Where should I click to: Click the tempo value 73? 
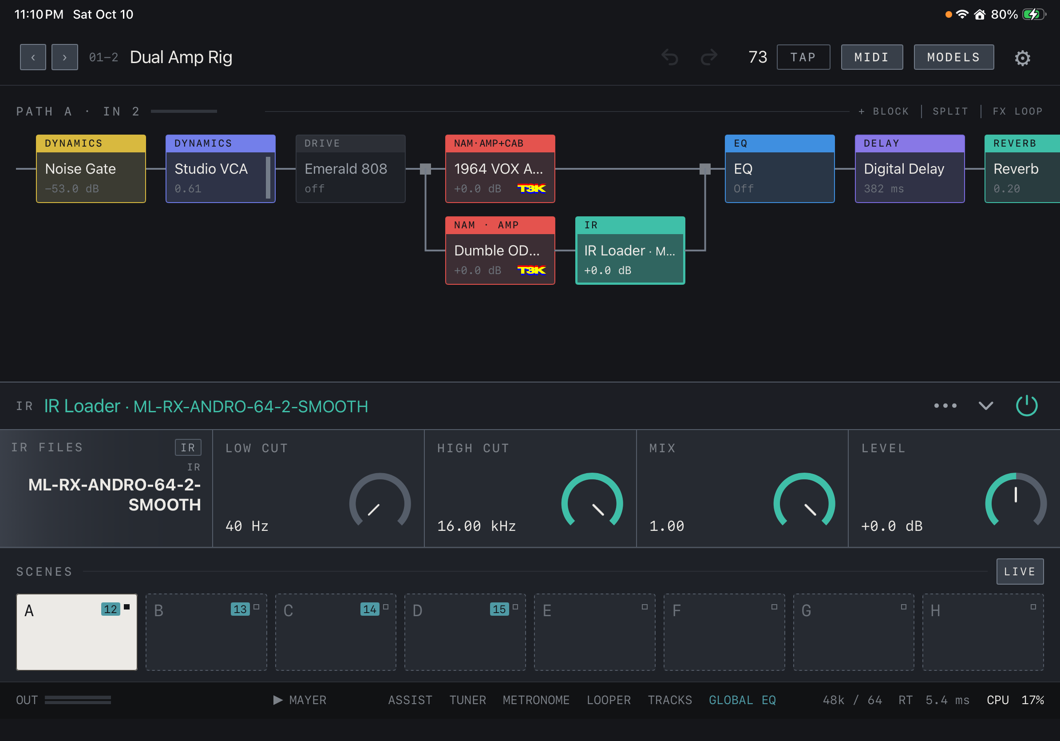pos(758,57)
